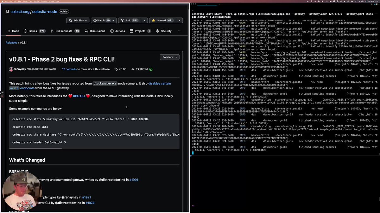The width and height of the screenshot is (380, 213).
Task: Click the Actions play-circle icon
Action: 112,31
